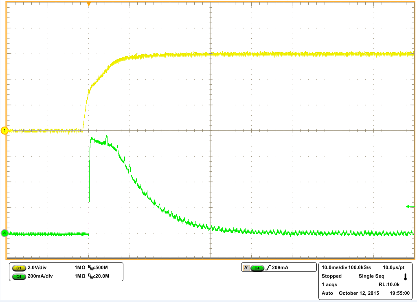The image size is (417, 302).
Task: Click the orange trigger position marker at top
Action: pos(89,4)
